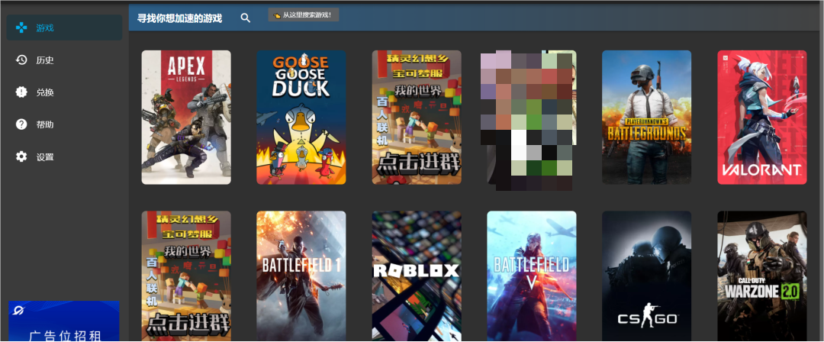Open the 设置 sidebar menu item
The height and width of the screenshot is (342, 824).
point(64,156)
